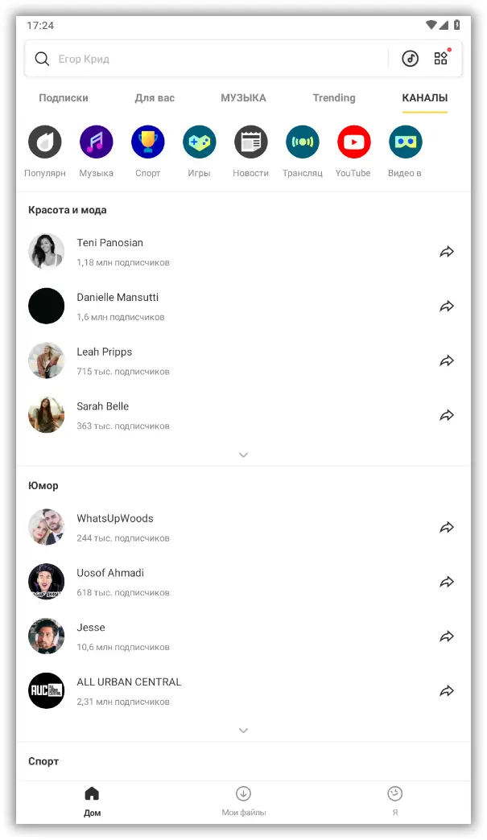This screenshot has height=840, width=487.
Task: Open the Игры gamepad category
Action: [x=200, y=142]
